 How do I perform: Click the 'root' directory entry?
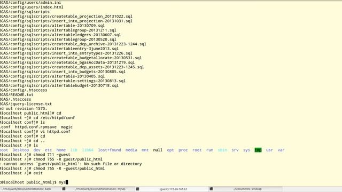(197, 150)
